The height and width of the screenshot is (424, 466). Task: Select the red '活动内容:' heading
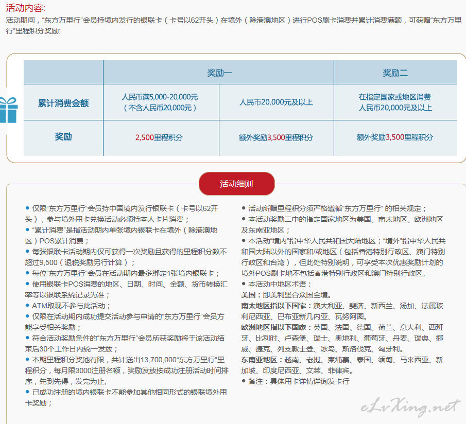(x=26, y=8)
